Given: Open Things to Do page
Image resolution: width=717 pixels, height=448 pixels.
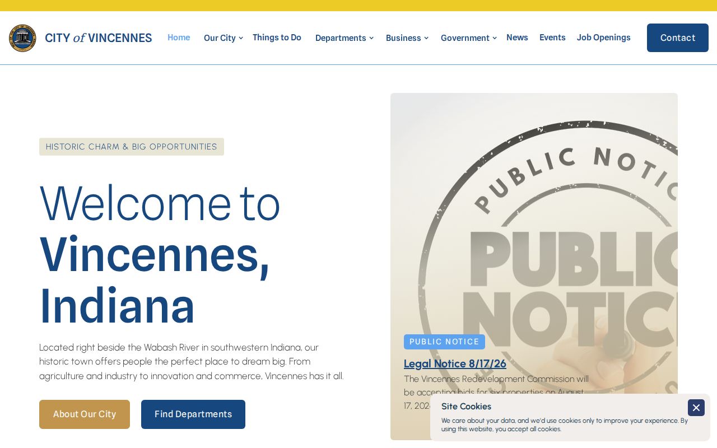Looking at the screenshot, I should point(277,38).
